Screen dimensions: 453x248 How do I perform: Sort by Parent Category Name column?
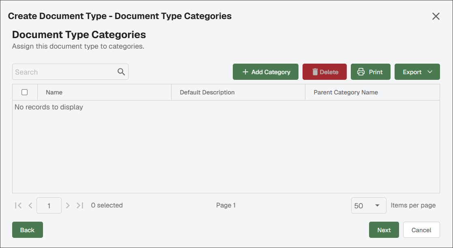point(372,92)
